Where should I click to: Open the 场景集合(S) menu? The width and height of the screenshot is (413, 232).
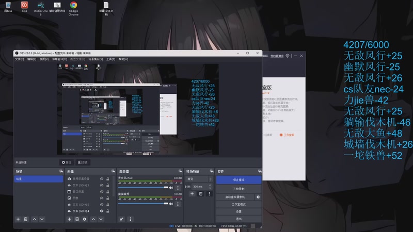click(x=96, y=59)
